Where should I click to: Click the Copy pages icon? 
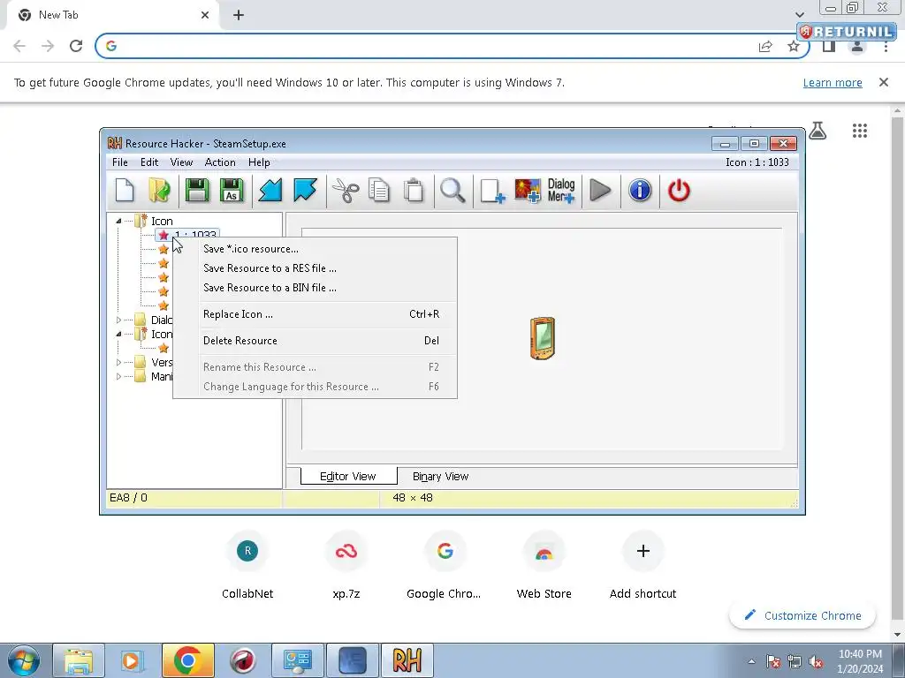(379, 191)
